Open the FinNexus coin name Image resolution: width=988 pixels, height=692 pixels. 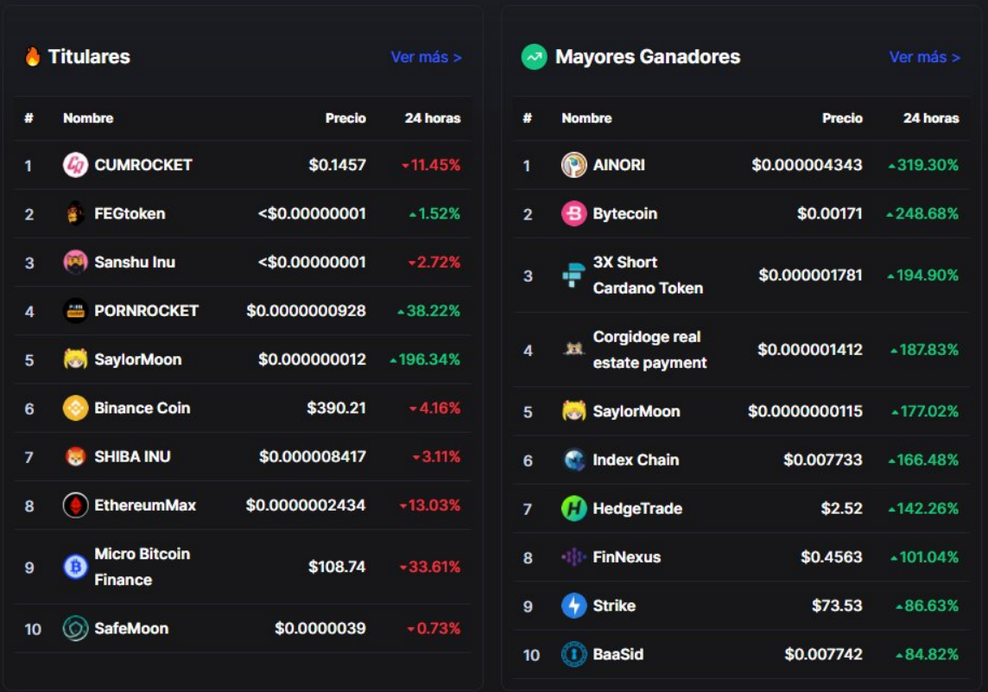[x=627, y=557]
